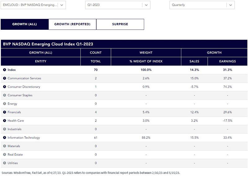
Task: Click the clock icon beside Utilities
Action: coord(5,163)
